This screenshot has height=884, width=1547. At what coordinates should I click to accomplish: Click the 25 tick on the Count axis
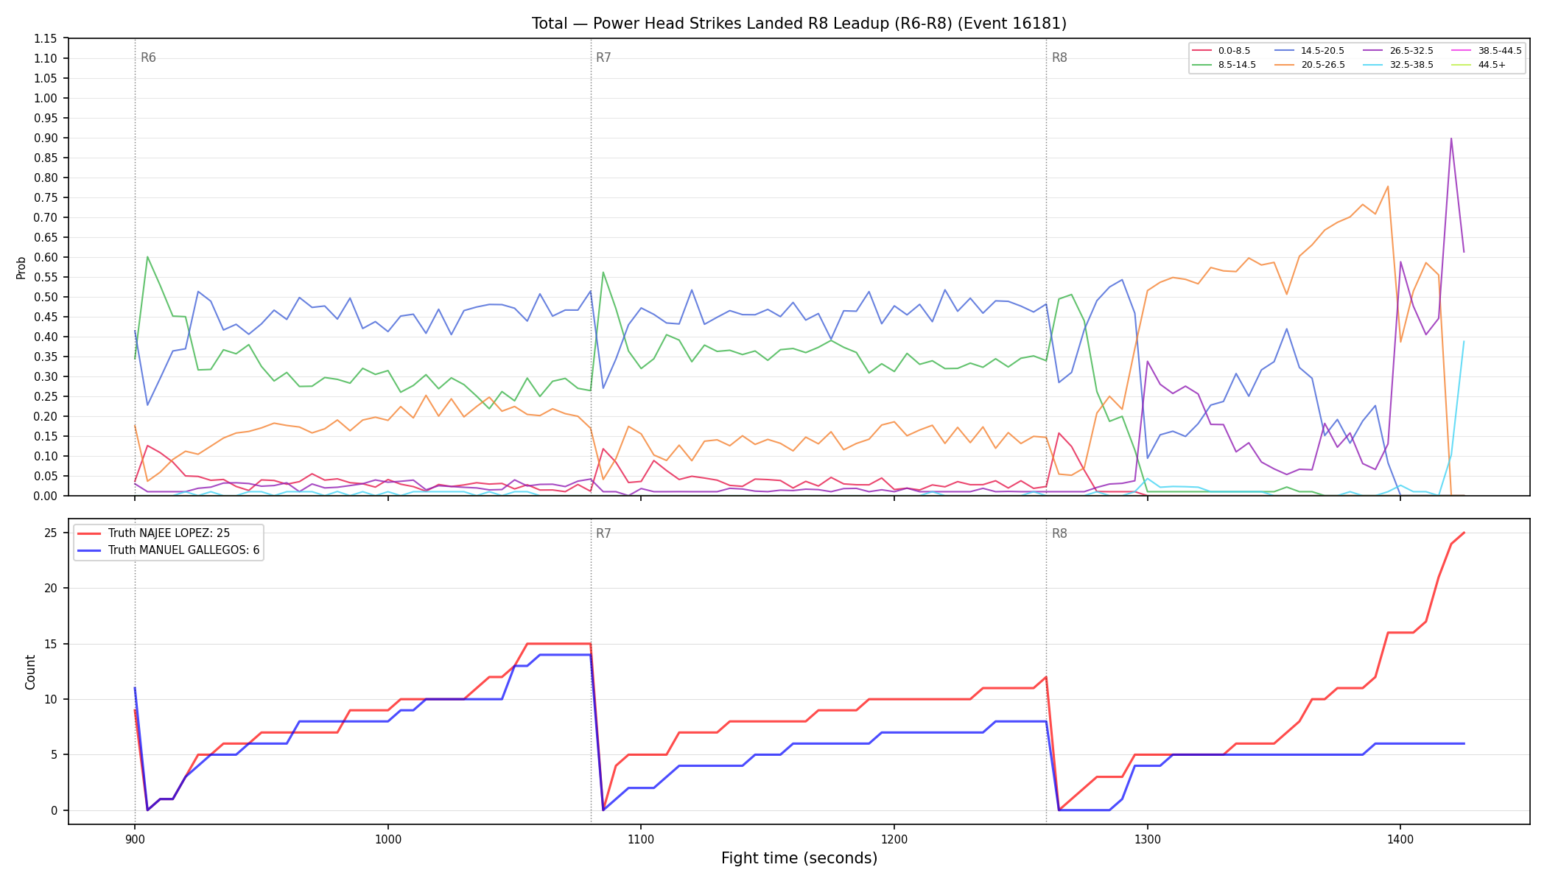51,533
